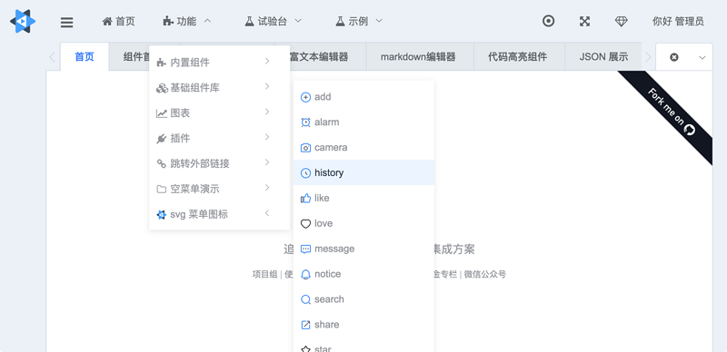Select the history submenu item
Image resolution: width=727 pixels, height=352 pixels.
point(363,172)
